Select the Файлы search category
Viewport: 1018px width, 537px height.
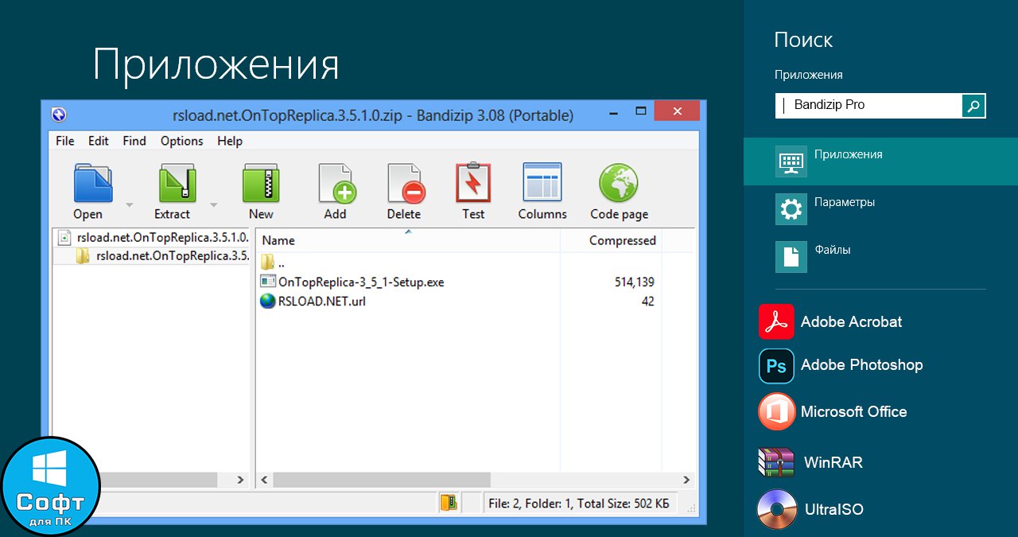[880, 256]
